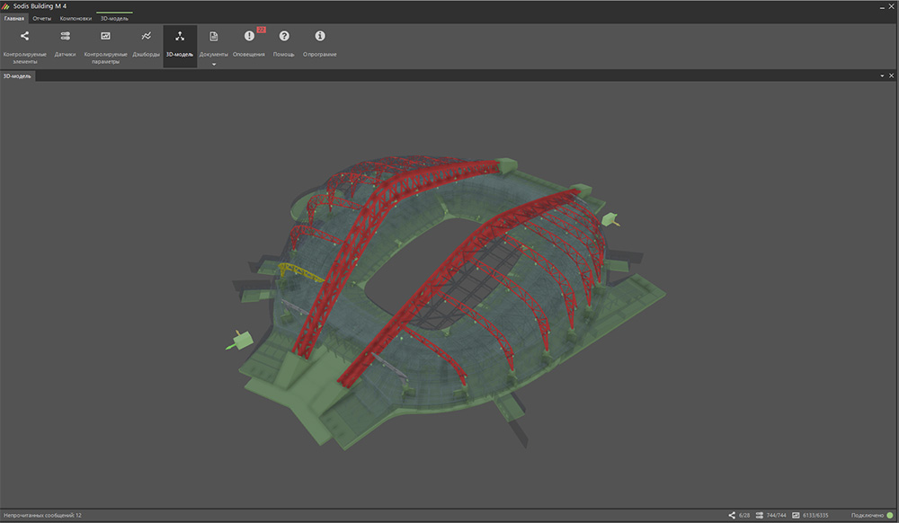The height and width of the screenshot is (523, 899).
Task: Select the 3D-модель ribbon button
Action: 180,43
